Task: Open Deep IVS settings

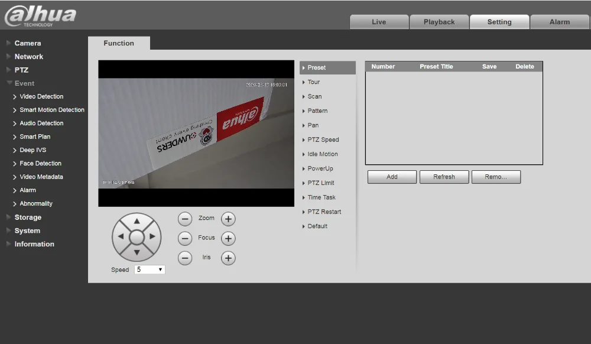Action: (x=33, y=150)
